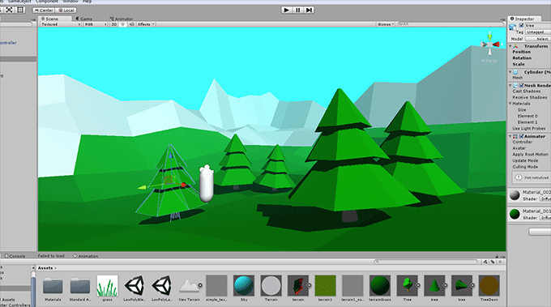551x307 pixels.
Task: Open the Untagged tag dropdown
Action: coord(538,32)
